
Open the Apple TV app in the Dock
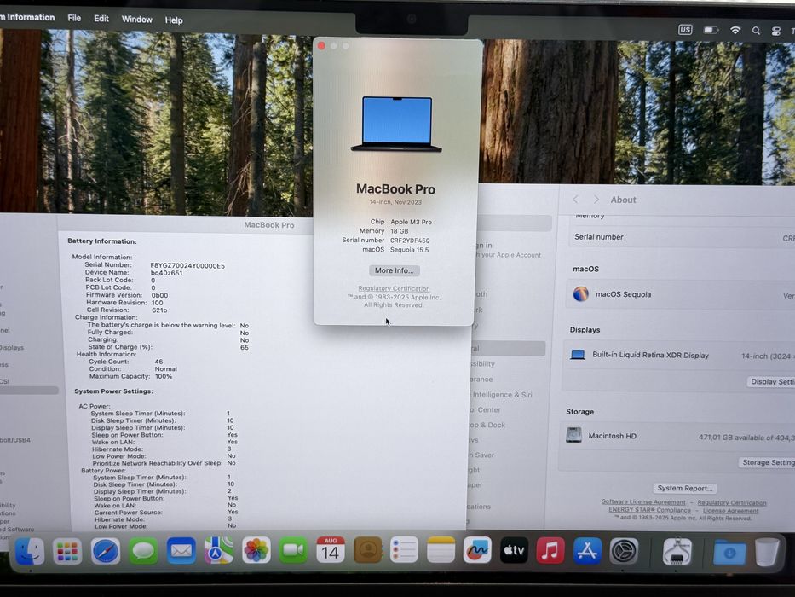pyautogui.click(x=514, y=550)
